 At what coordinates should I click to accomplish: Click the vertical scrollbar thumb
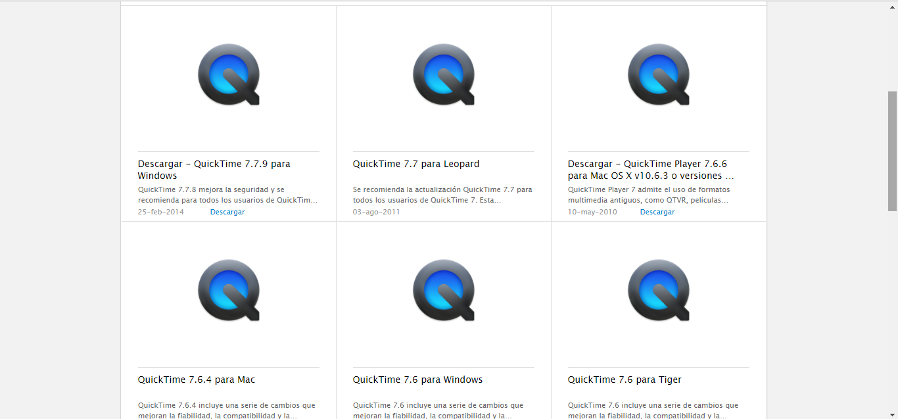(893, 151)
